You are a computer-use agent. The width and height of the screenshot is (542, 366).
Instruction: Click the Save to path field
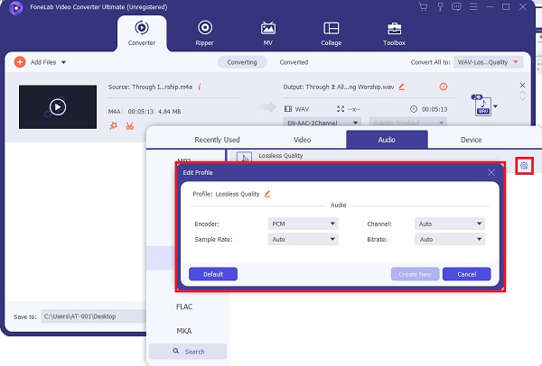pyautogui.click(x=93, y=316)
